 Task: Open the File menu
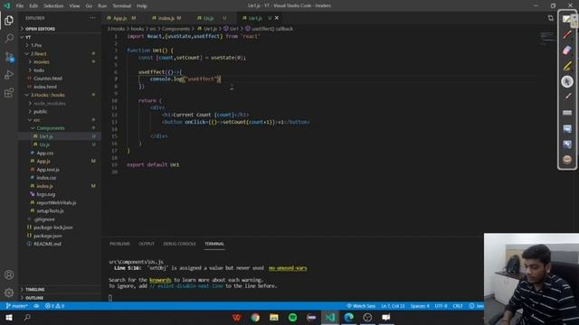pyautogui.click(x=20, y=5)
